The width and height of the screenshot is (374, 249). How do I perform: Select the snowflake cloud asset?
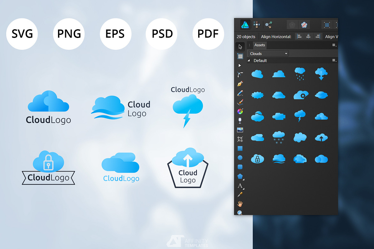click(x=279, y=137)
